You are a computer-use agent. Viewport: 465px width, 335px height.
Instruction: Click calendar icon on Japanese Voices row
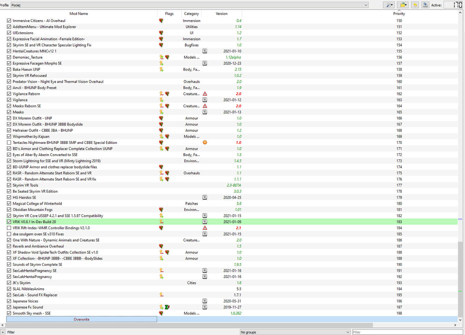[x=205, y=301]
